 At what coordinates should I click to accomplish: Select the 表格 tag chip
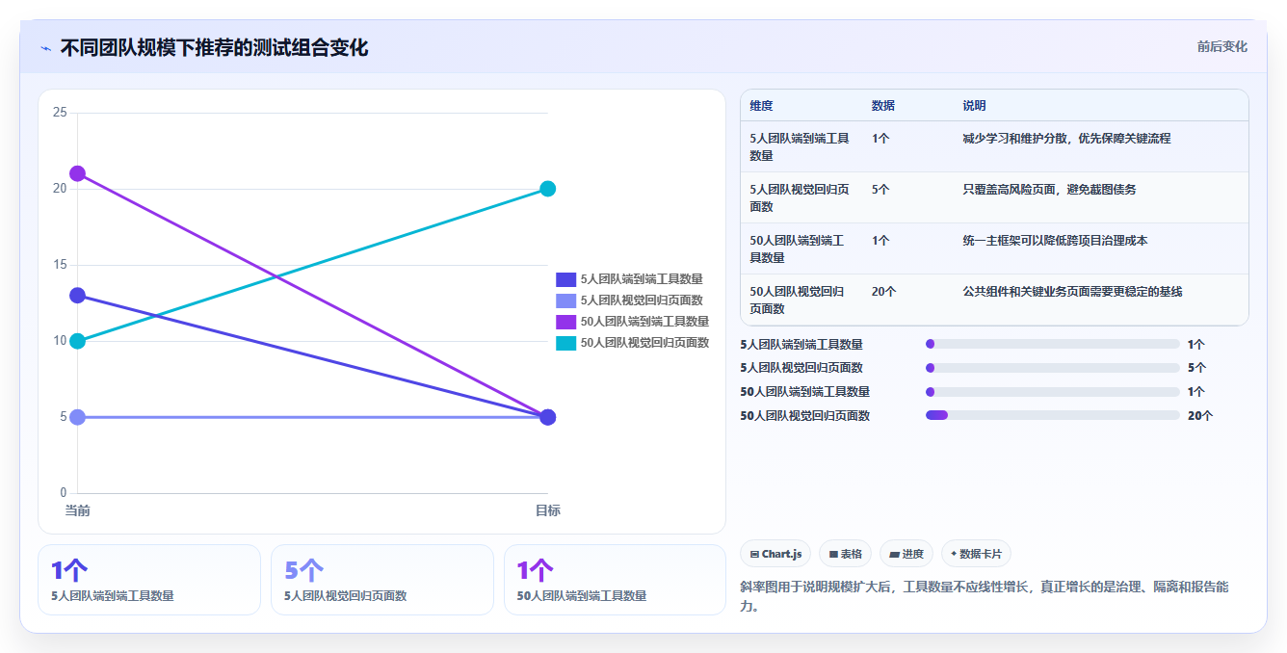(845, 554)
